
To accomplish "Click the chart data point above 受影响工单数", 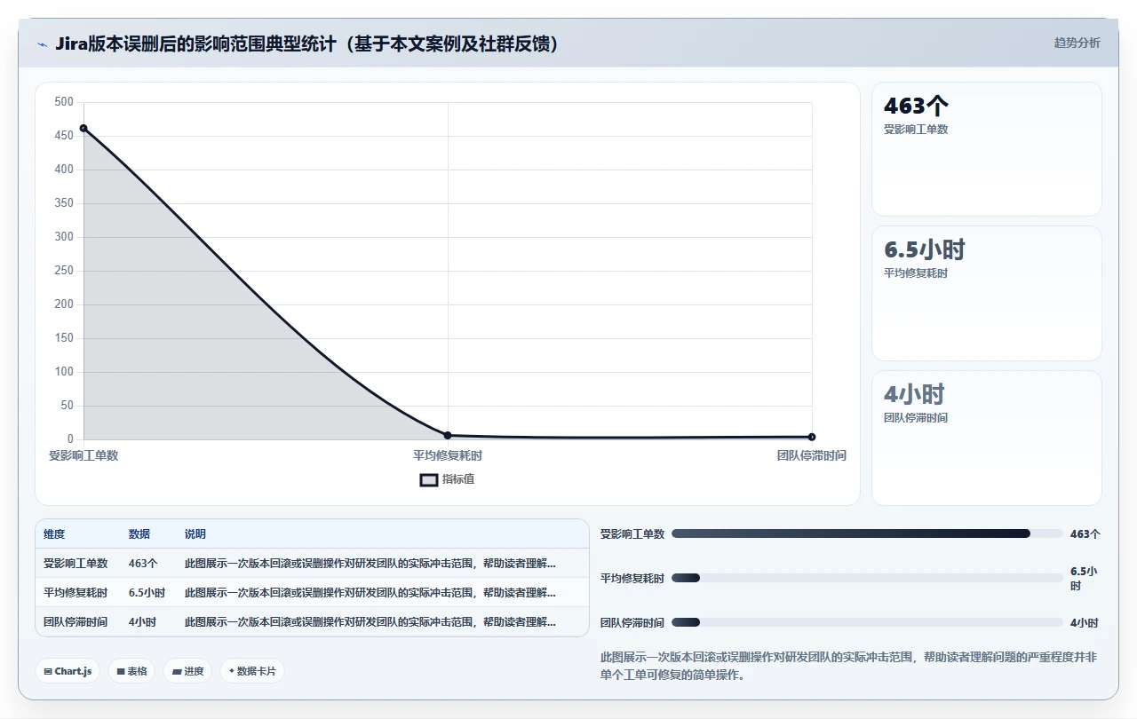I will (83, 128).
